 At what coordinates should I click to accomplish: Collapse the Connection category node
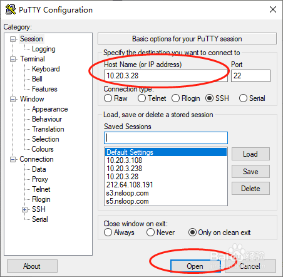13,160
